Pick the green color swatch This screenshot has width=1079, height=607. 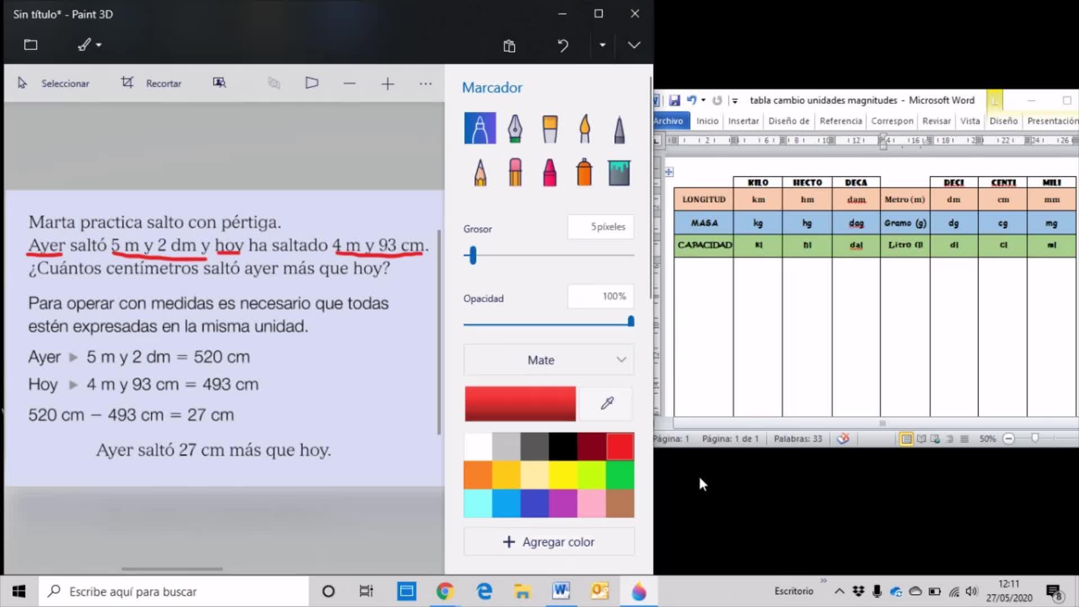[620, 475]
